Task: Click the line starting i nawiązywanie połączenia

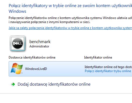Action: pos(49,22)
